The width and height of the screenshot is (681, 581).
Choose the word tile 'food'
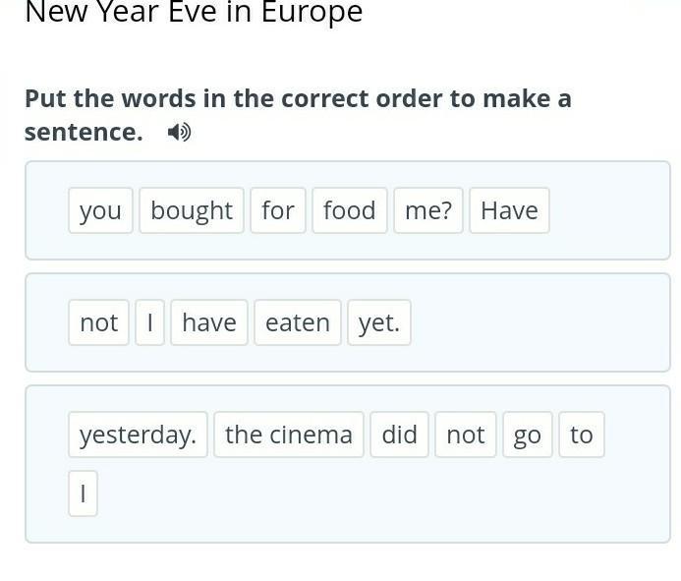pos(350,210)
